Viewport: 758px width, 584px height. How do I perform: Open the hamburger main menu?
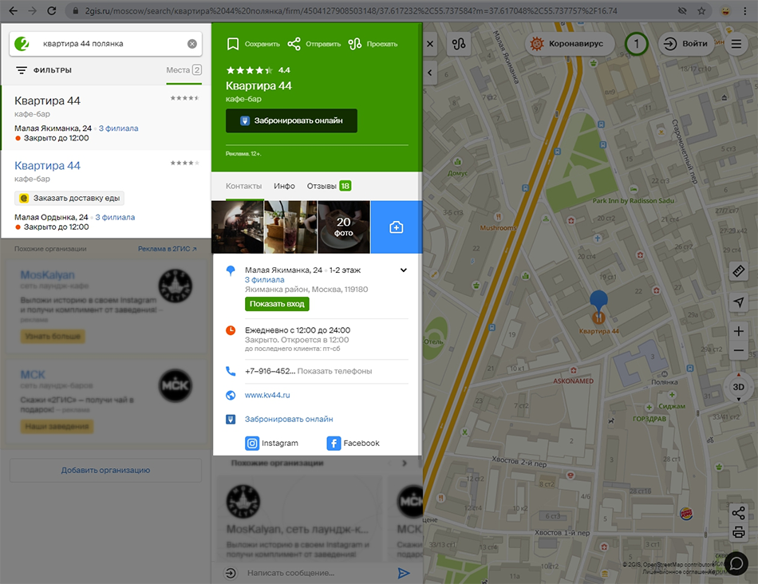736,44
